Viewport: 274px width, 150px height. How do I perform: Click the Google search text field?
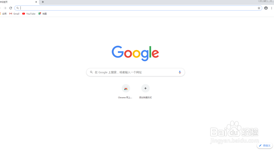[x=136, y=72]
